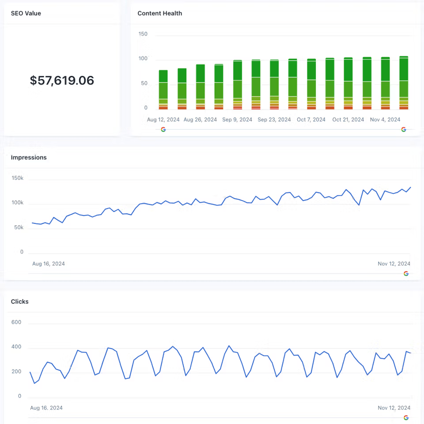Click the SEO Value card heading
This screenshot has width=424, height=424.
26,13
